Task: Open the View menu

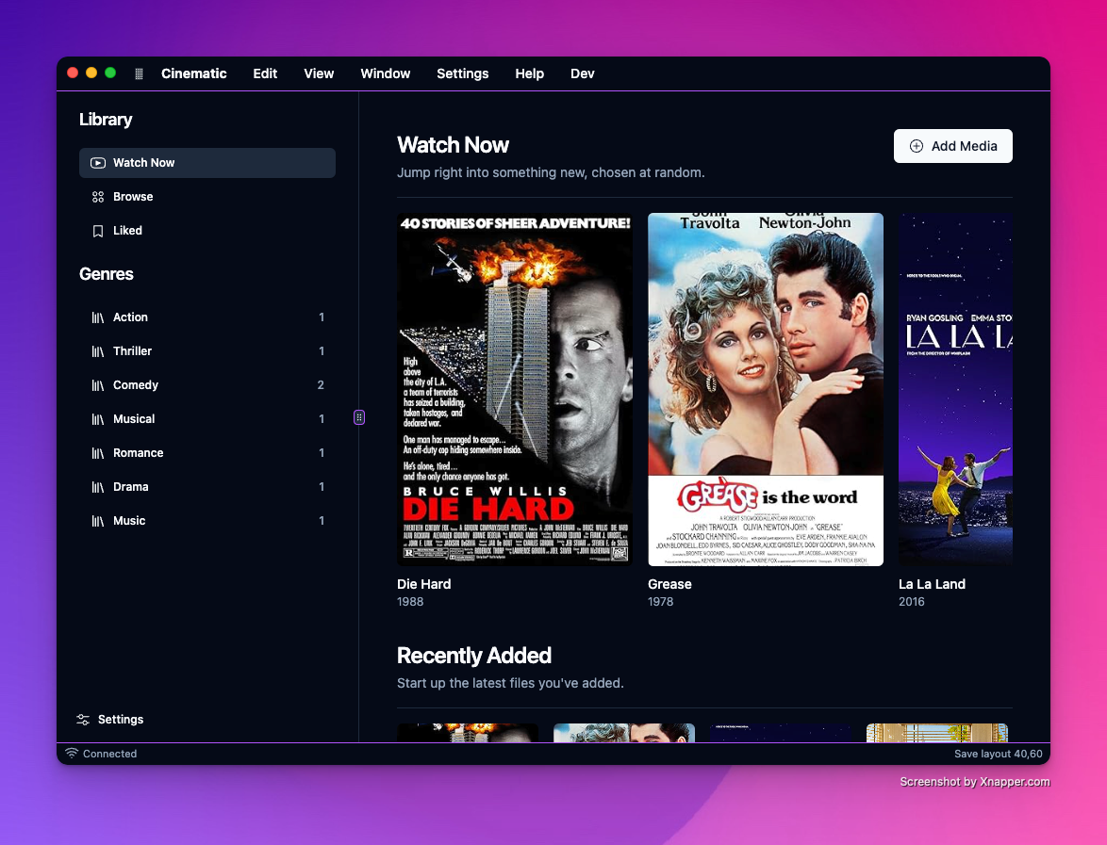Action: click(319, 73)
